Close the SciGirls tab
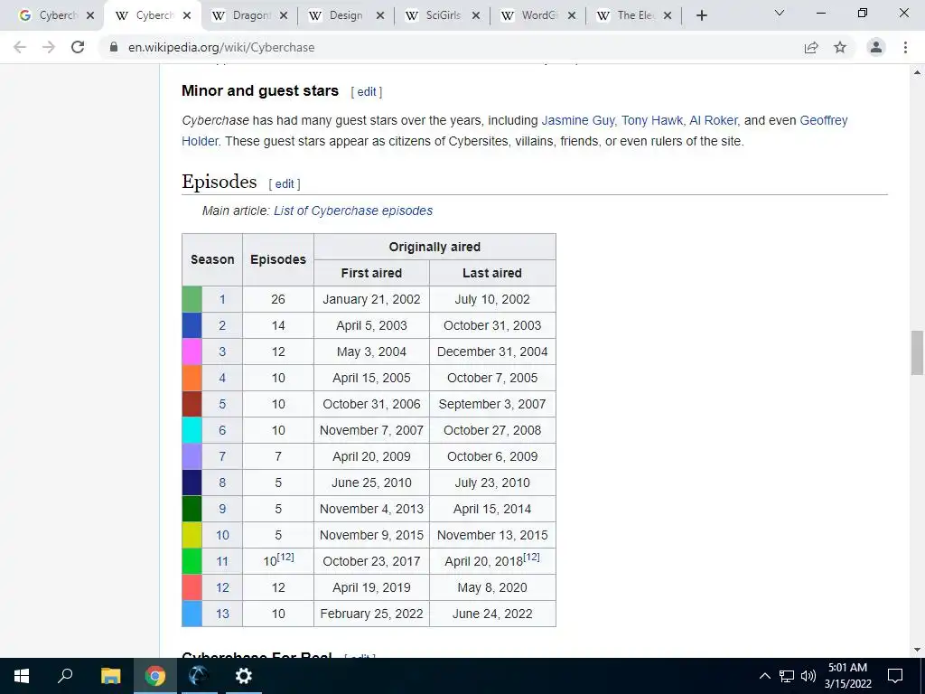Image resolution: width=925 pixels, height=694 pixels. tap(476, 16)
